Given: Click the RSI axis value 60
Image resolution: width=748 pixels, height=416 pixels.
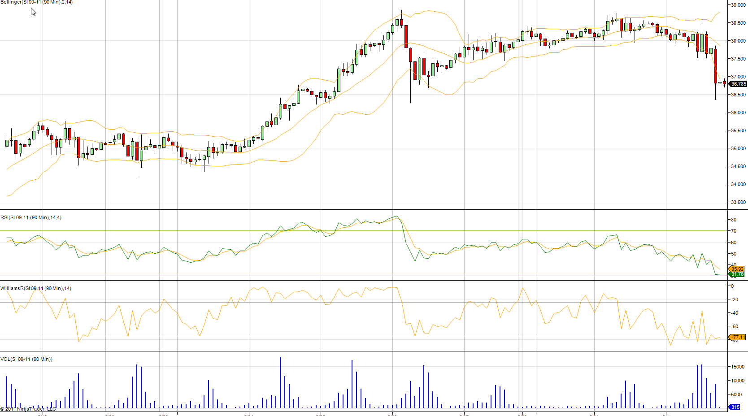Looking at the screenshot, I should [x=734, y=243].
